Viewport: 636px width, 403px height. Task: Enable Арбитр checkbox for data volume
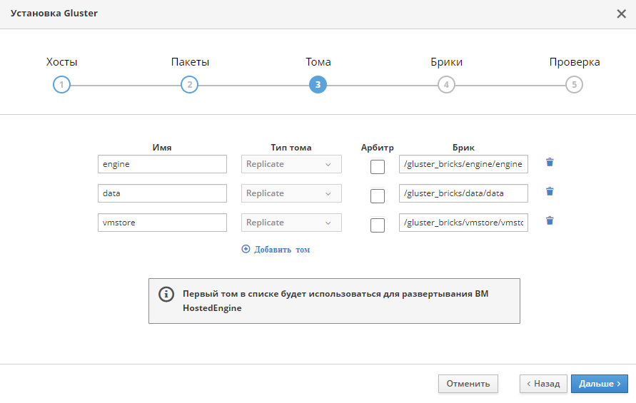377,196
